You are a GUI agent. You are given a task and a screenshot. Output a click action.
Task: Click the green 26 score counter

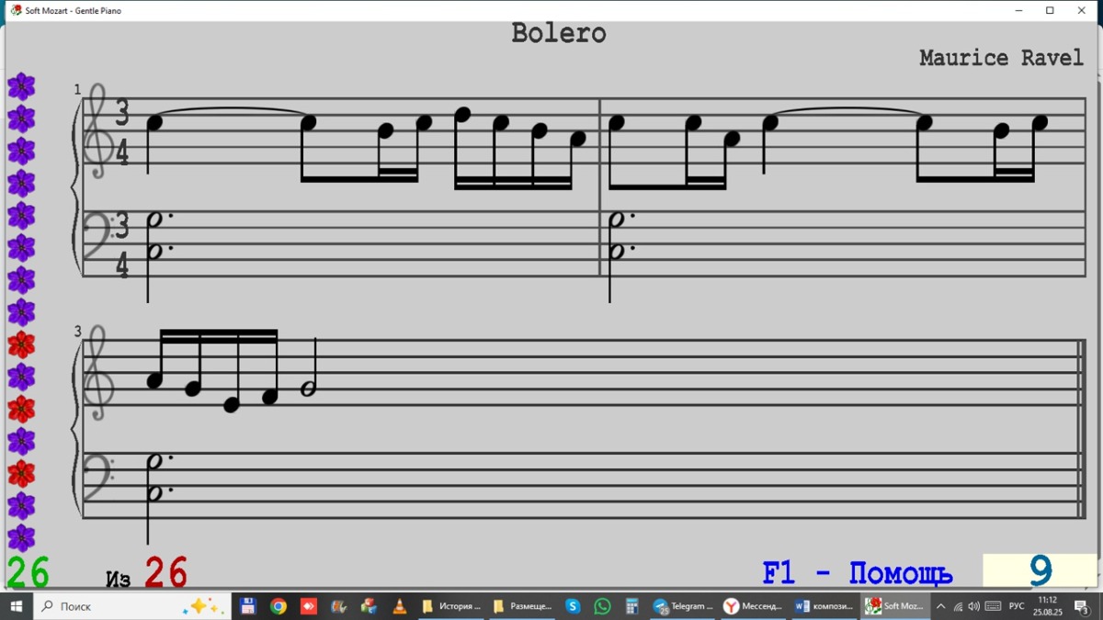[28, 572]
